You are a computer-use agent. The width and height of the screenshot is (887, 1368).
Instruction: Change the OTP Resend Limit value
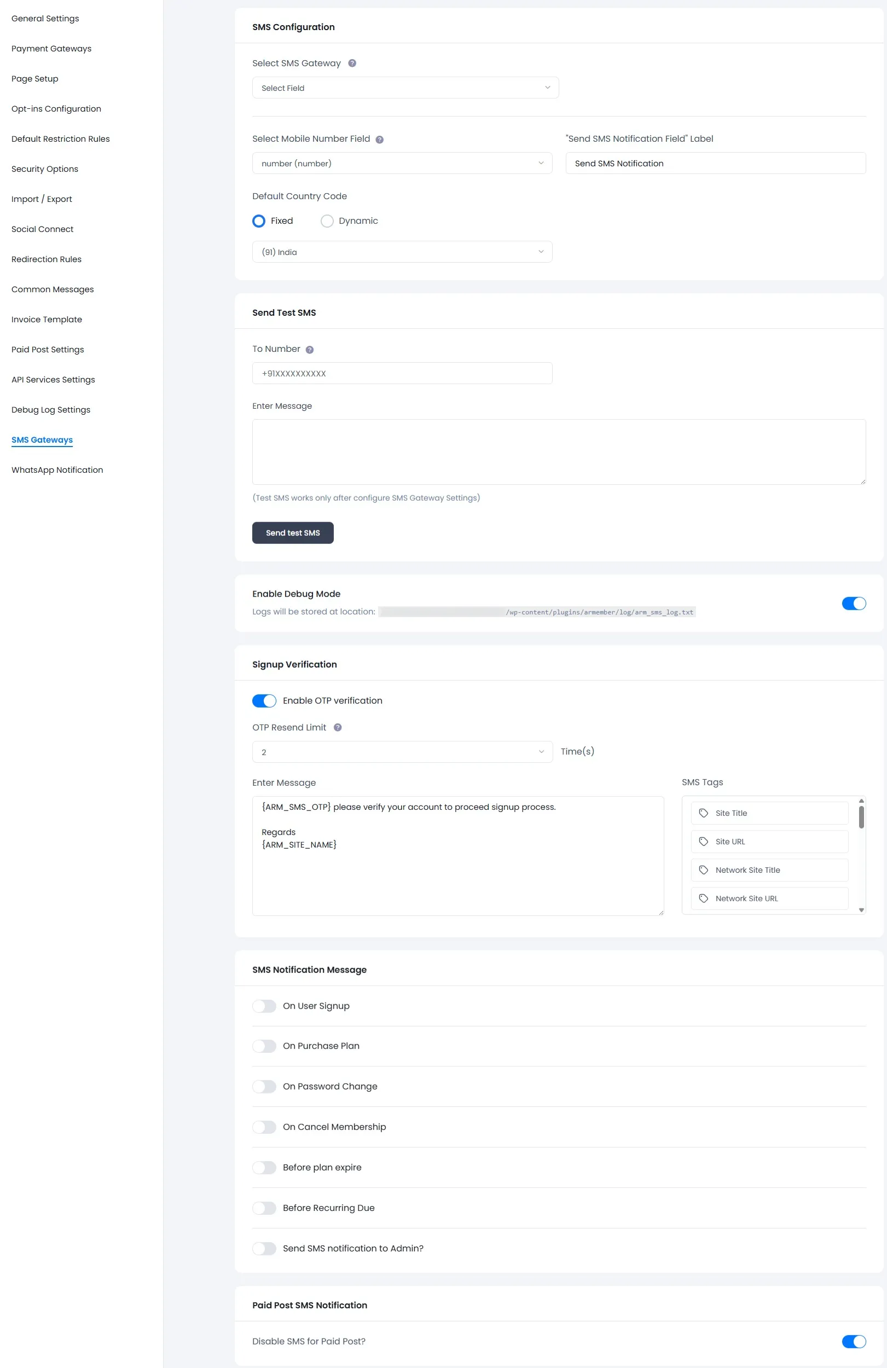point(402,751)
